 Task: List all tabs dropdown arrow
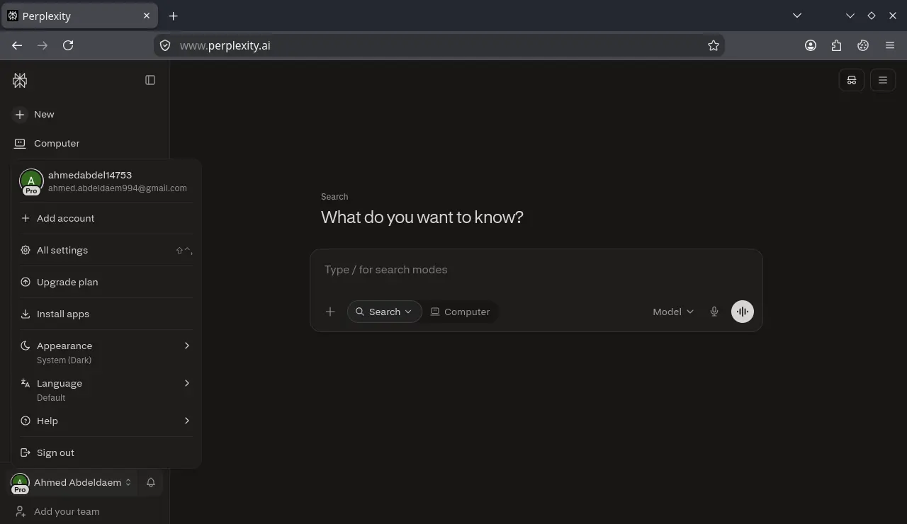[x=797, y=16]
